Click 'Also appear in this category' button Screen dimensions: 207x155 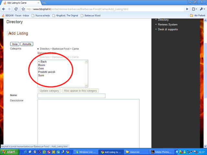[81, 91]
